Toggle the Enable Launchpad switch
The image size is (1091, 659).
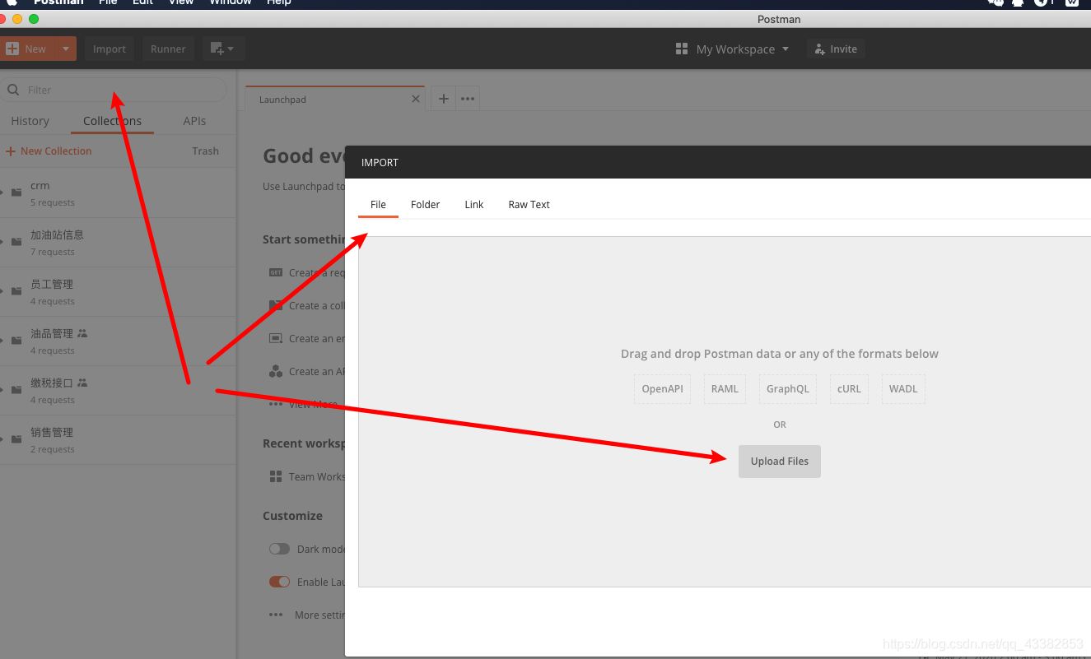(280, 582)
